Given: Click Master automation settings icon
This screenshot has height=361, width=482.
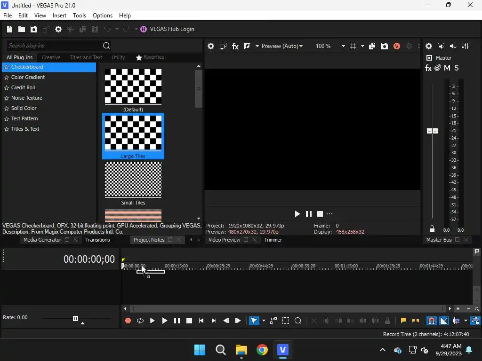Looking at the screenshot, I should coord(438,68).
